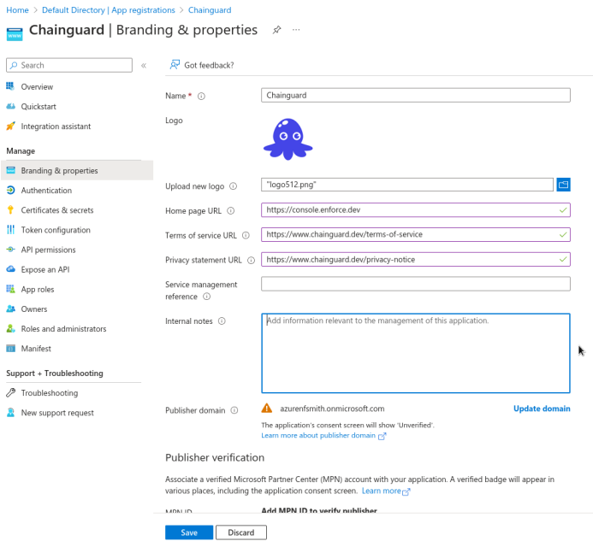Click the Privacy statement URL info icon

tap(251, 261)
